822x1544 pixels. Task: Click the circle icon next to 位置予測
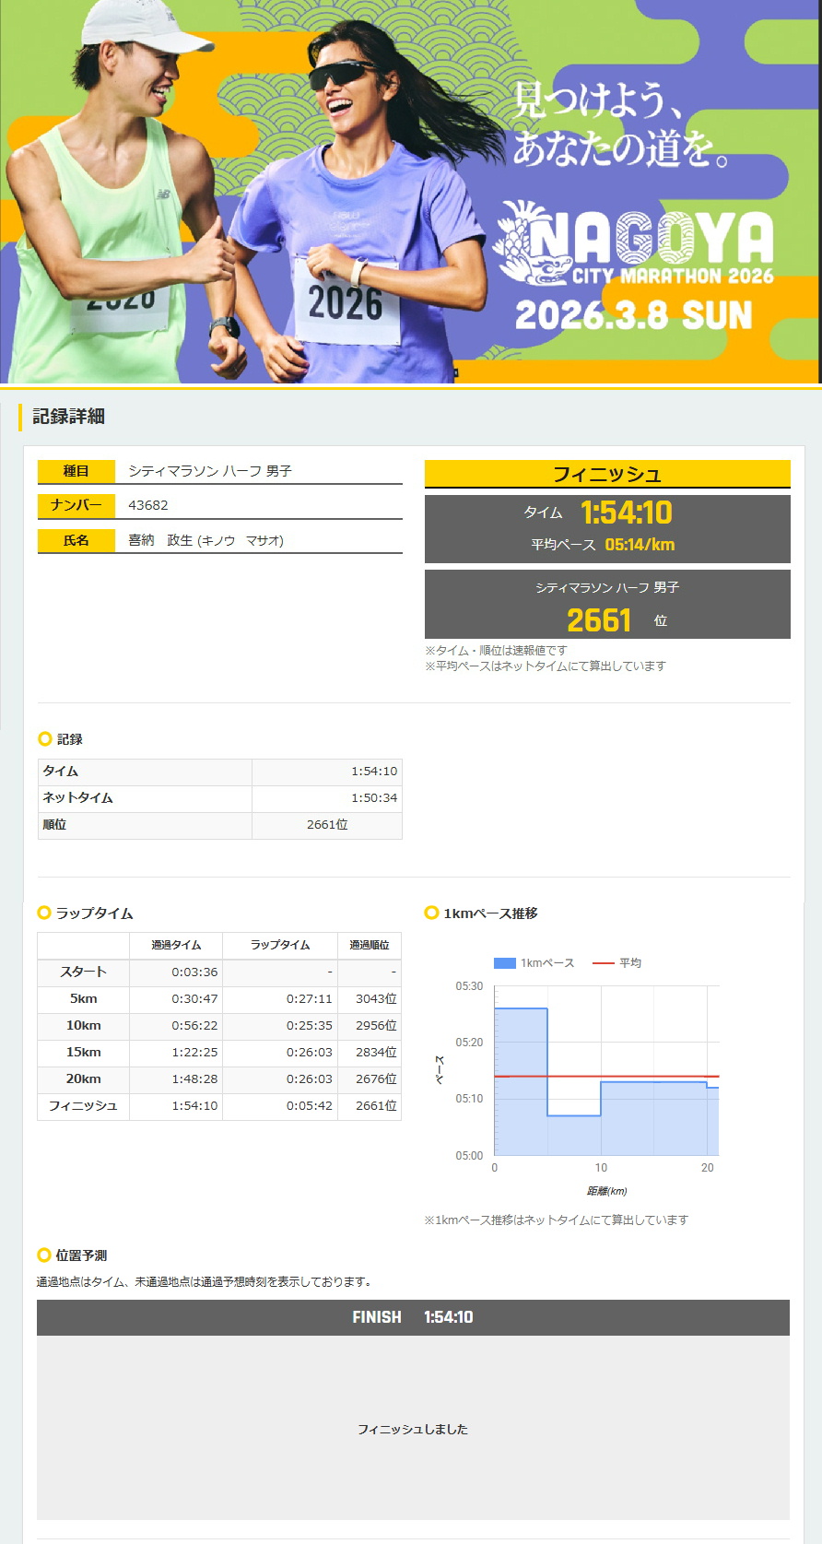click(43, 1255)
